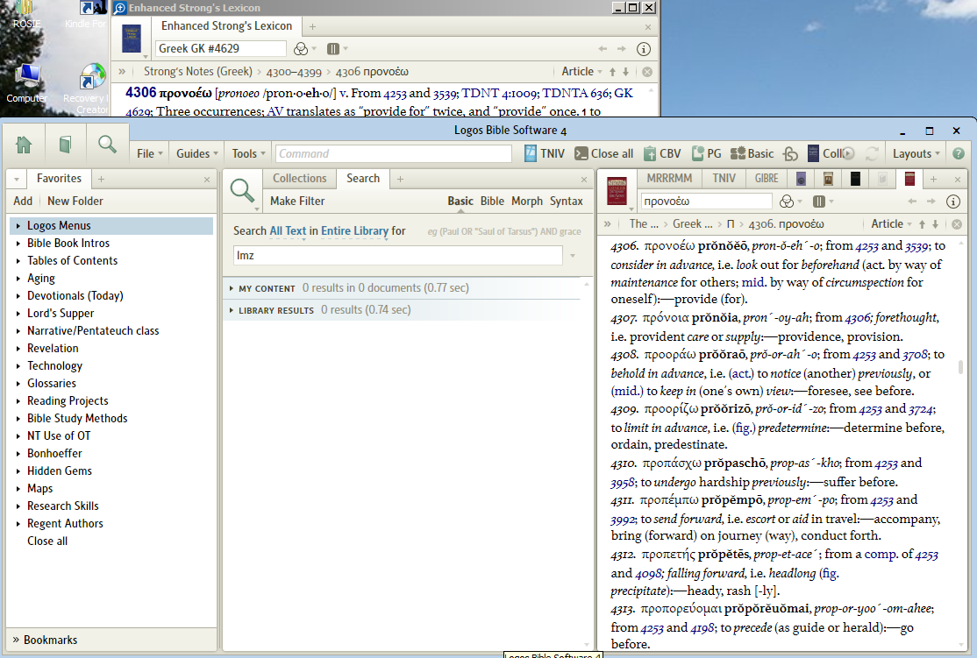This screenshot has height=658, width=977.
Task: Select the Bible search type
Action: tap(492, 201)
